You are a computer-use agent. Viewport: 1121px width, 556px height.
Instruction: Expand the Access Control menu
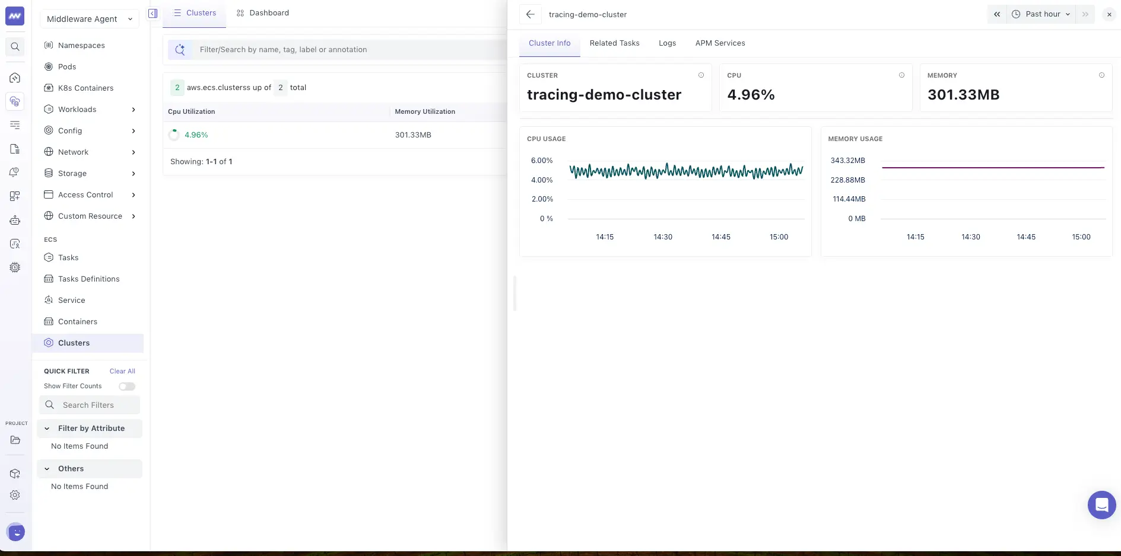pyautogui.click(x=91, y=195)
